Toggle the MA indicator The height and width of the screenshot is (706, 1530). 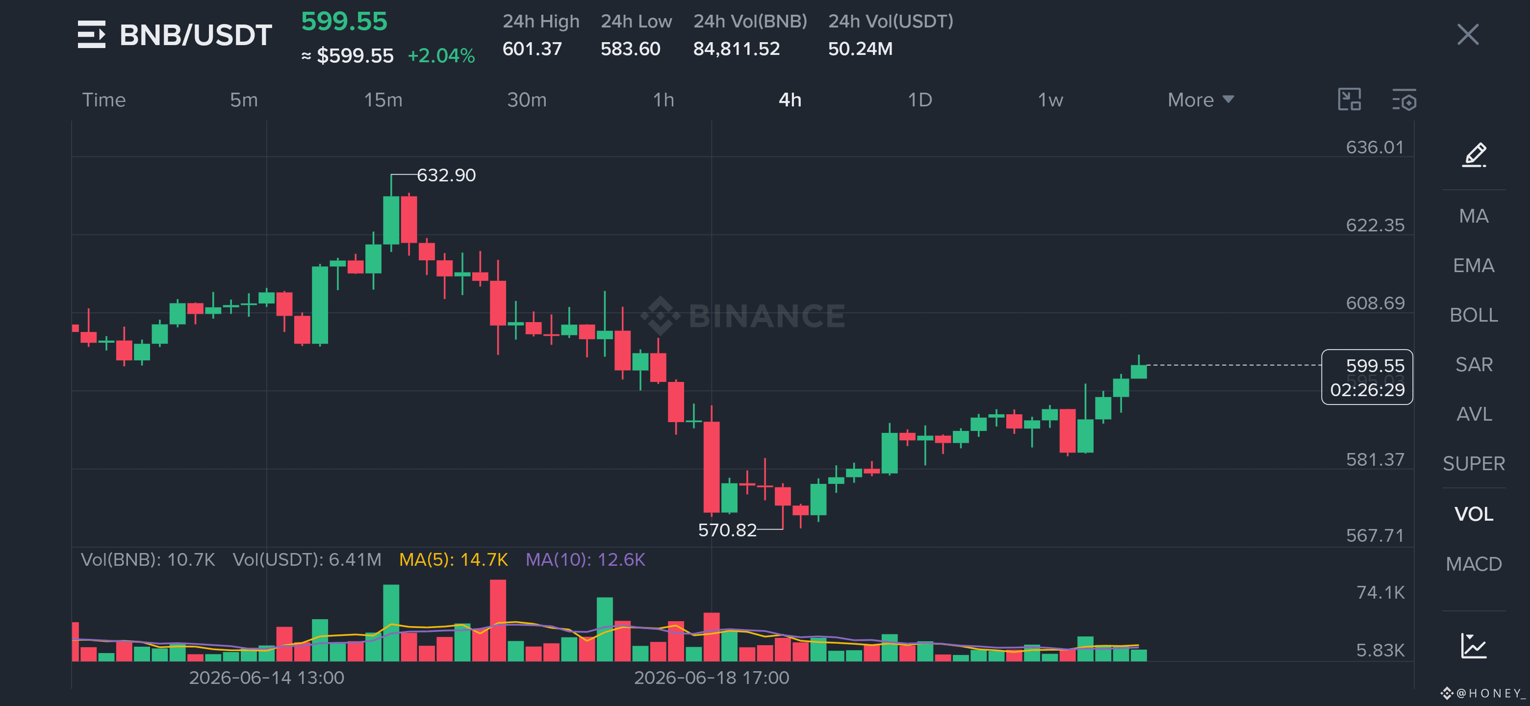point(1474,216)
